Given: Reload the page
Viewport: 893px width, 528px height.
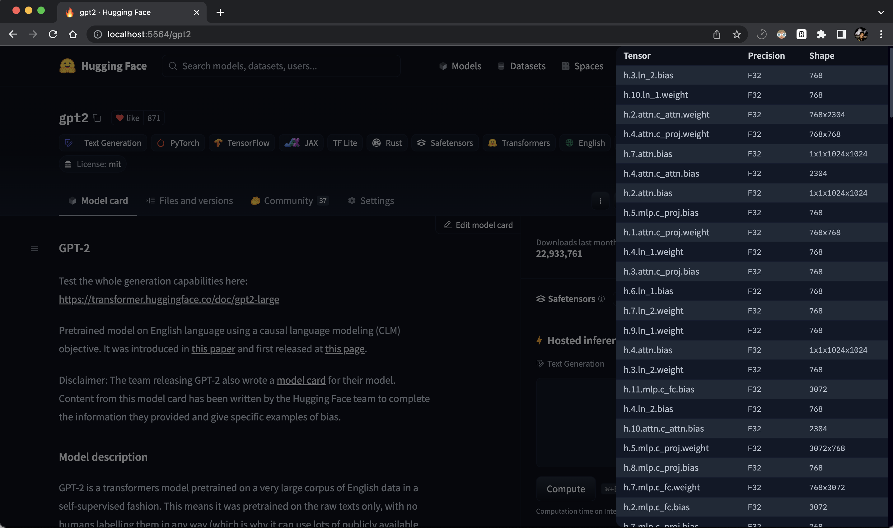Looking at the screenshot, I should [53, 34].
